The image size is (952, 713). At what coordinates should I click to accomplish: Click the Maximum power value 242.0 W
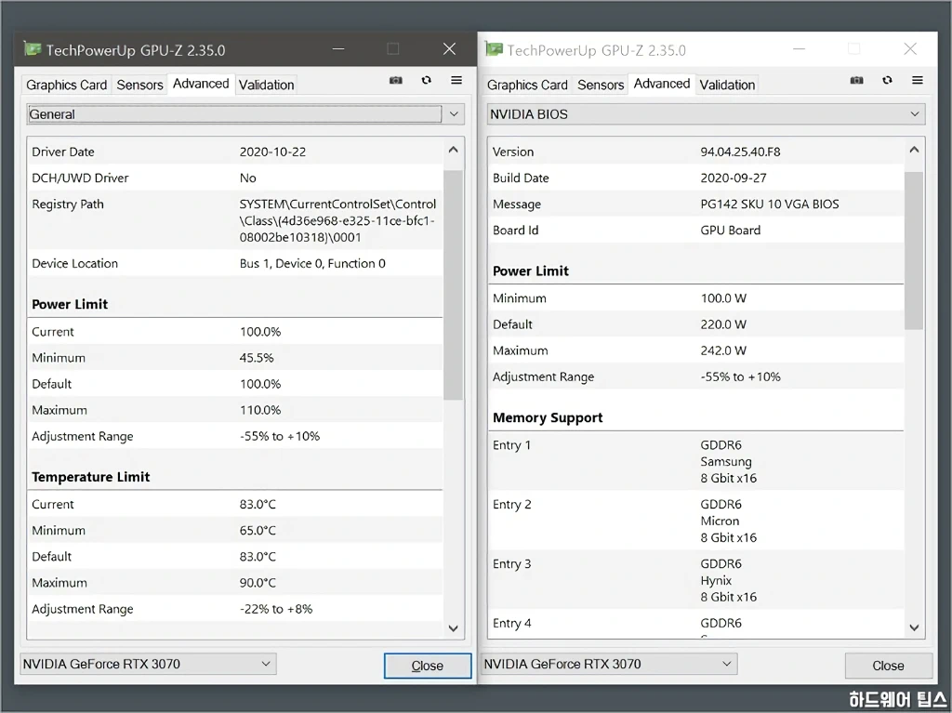click(x=723, y=350)
